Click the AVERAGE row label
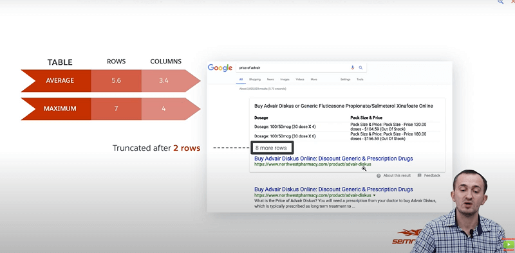 [x=59, y=81]
